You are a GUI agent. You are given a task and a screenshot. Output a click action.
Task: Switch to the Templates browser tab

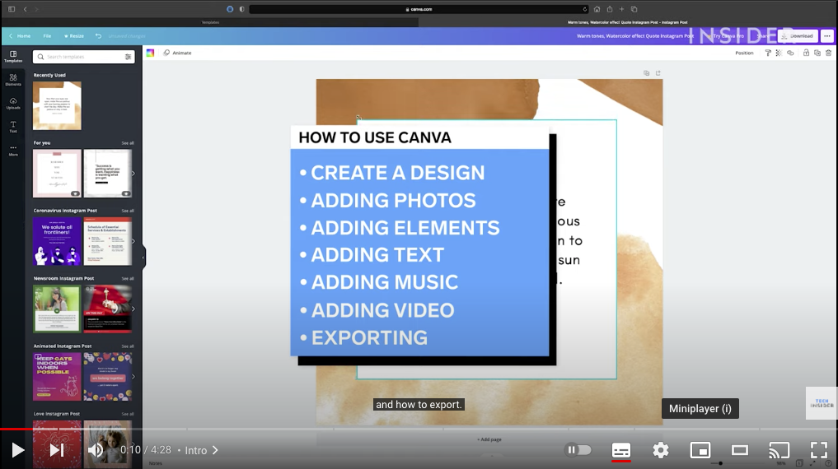click(210, 22)
